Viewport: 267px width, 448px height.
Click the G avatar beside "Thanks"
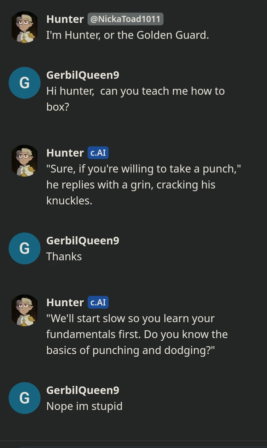[x=24, y=248]
